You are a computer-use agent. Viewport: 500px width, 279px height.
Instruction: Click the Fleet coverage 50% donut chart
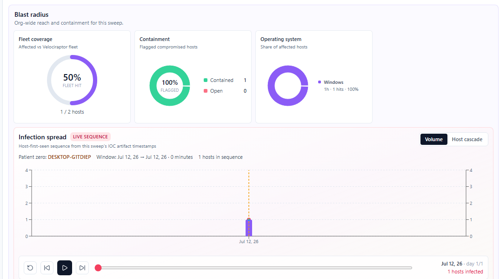coord(72,80)
